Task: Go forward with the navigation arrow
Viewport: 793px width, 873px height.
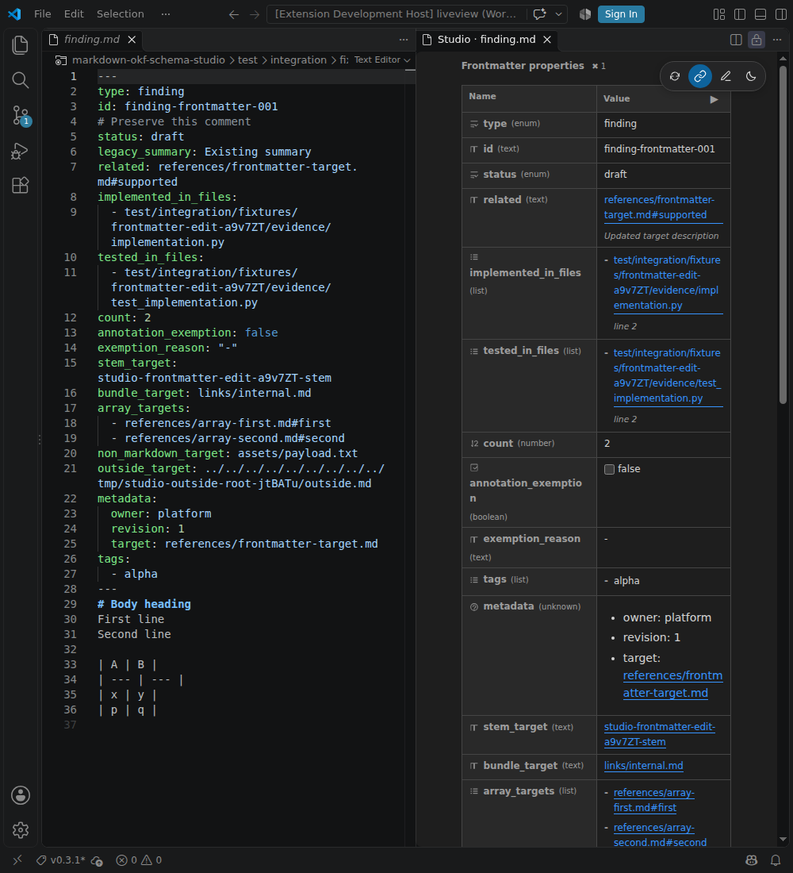Action: pos(255,14)
